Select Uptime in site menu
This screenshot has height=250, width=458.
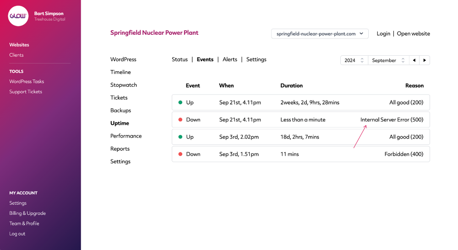120,123
